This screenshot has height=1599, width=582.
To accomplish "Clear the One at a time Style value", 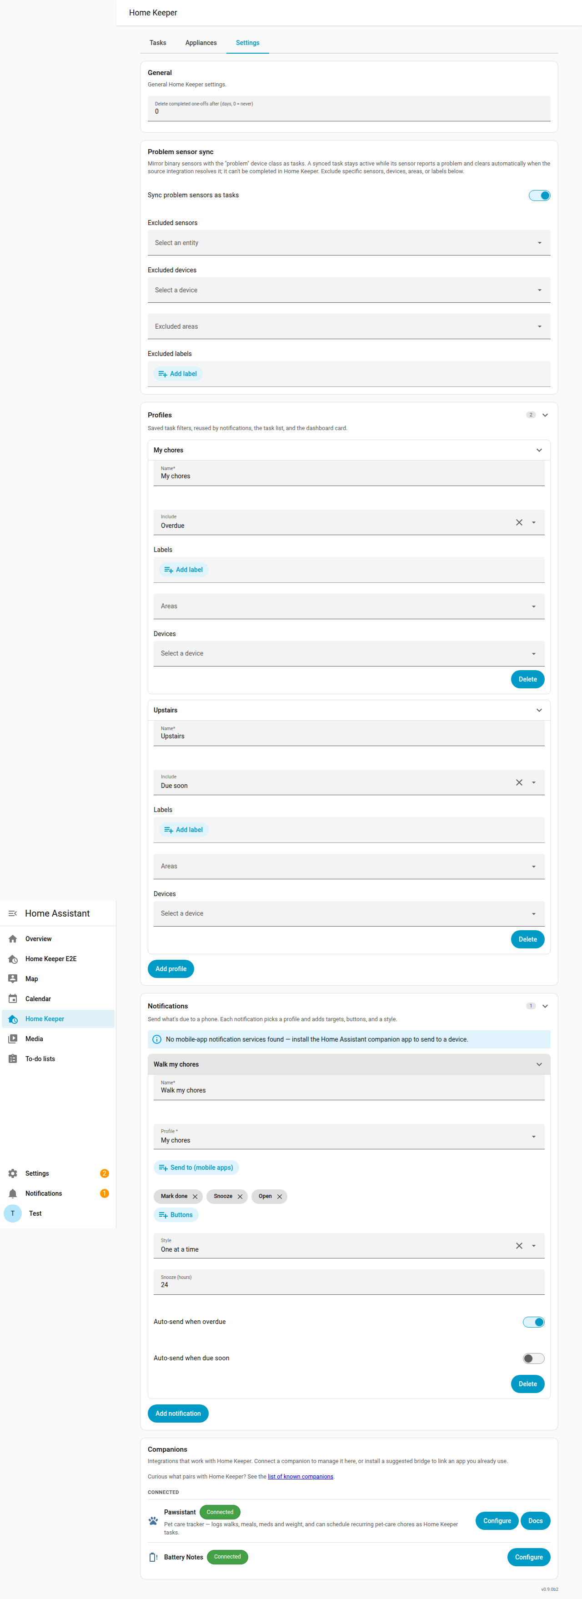I will point(519,1245).
